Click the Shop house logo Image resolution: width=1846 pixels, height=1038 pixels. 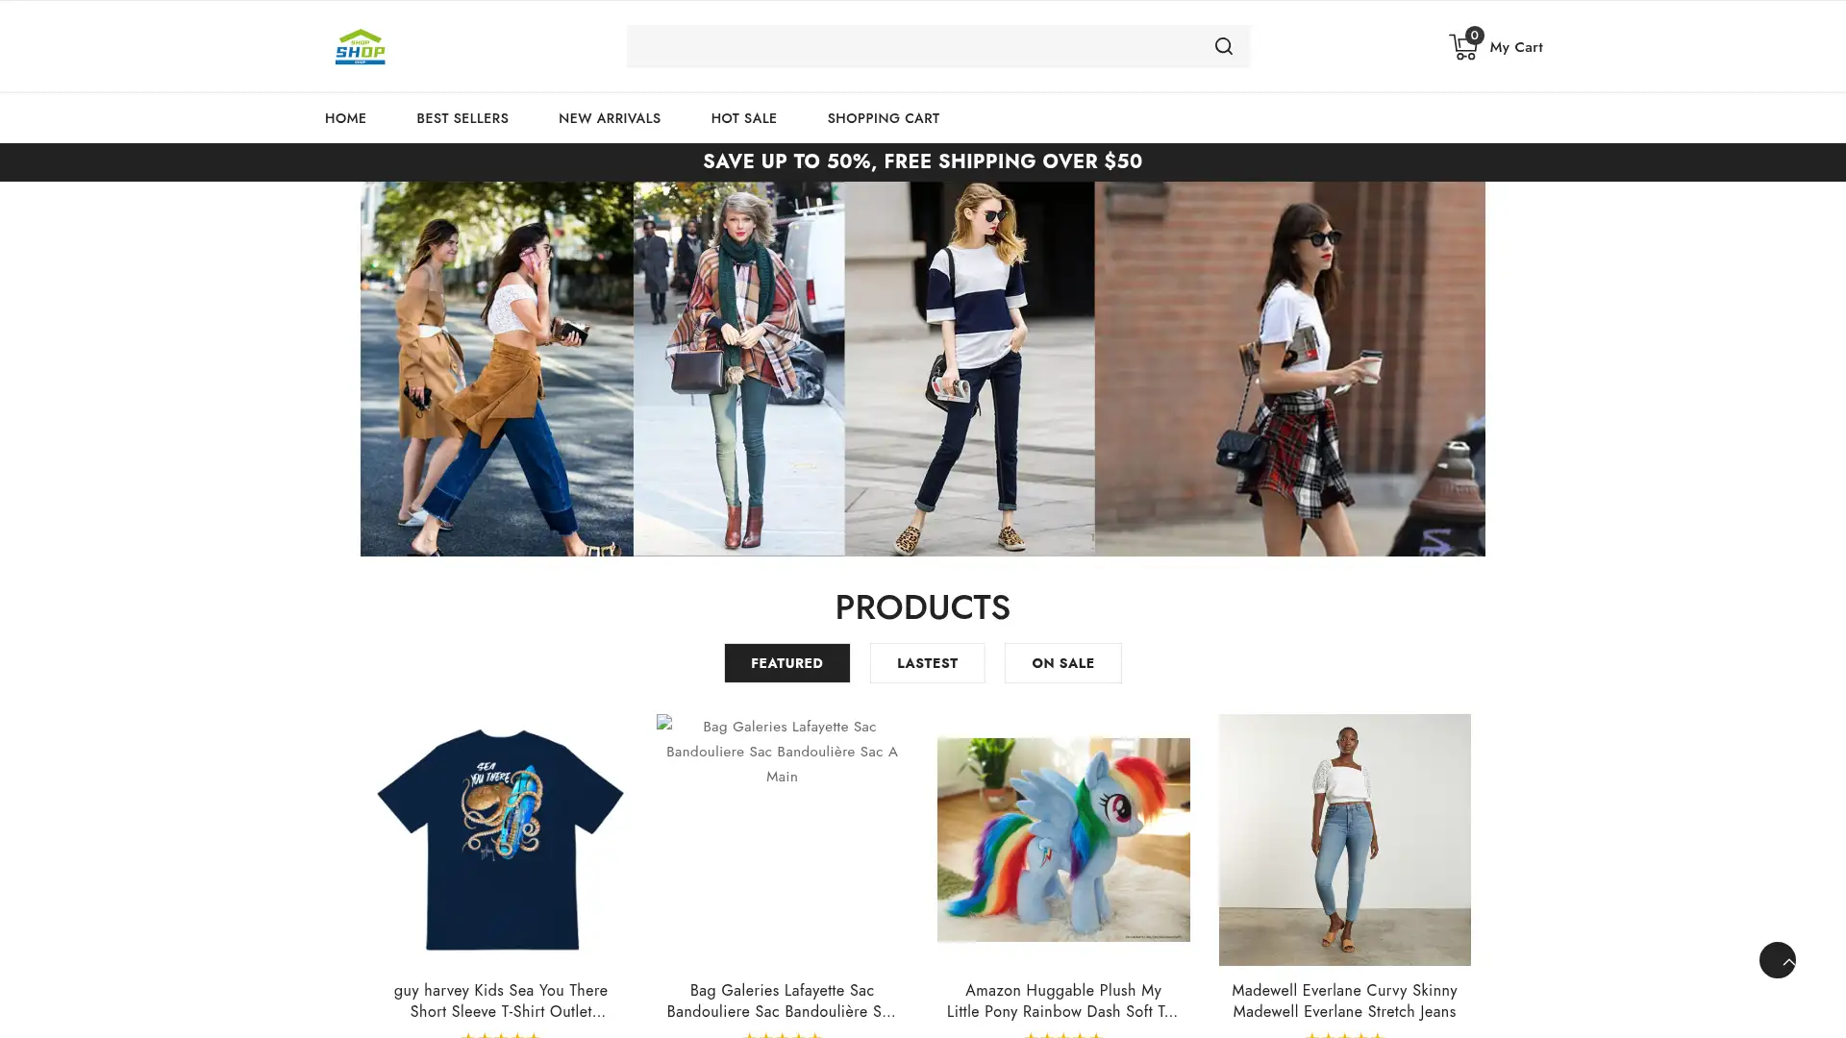click(x=361, y=46)
